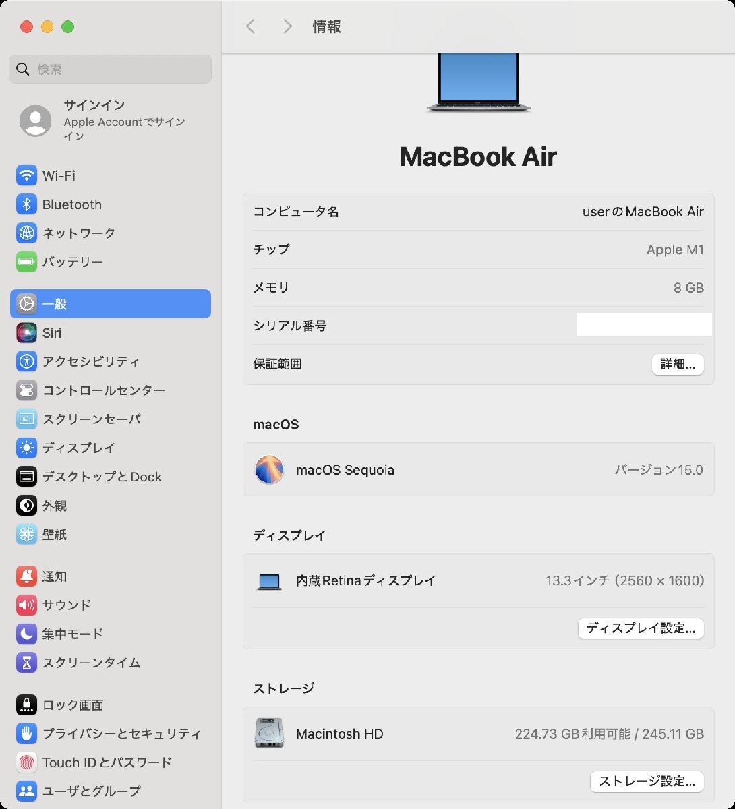
Task: Click the 内蔵Retinaディスプレイ laptop icon
Action: click(x=269, y=581)
